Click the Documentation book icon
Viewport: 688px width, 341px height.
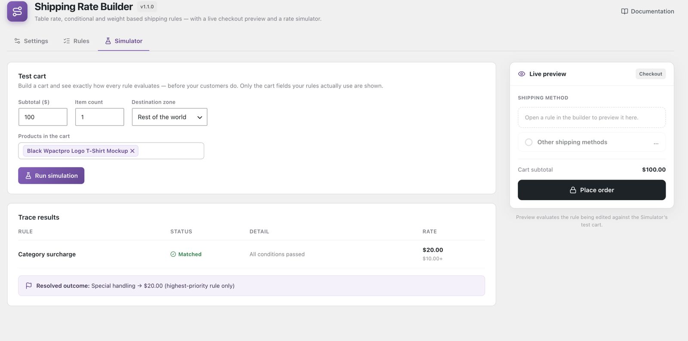click(624, 11)
